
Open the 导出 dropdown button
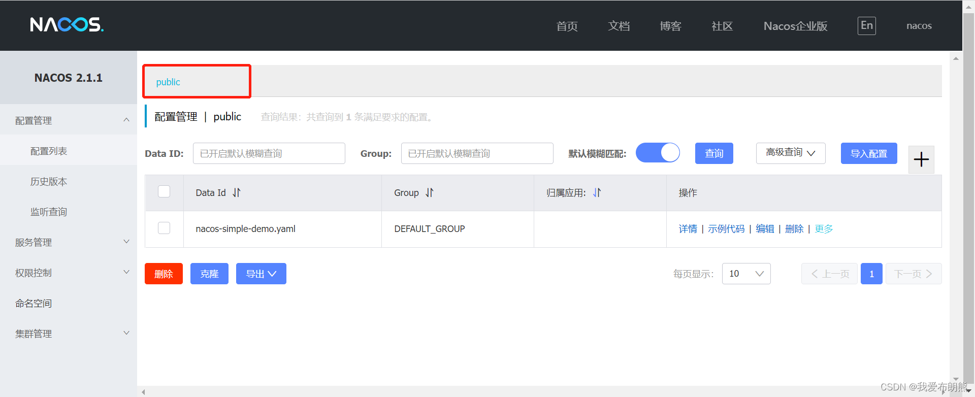pos(261,274)
